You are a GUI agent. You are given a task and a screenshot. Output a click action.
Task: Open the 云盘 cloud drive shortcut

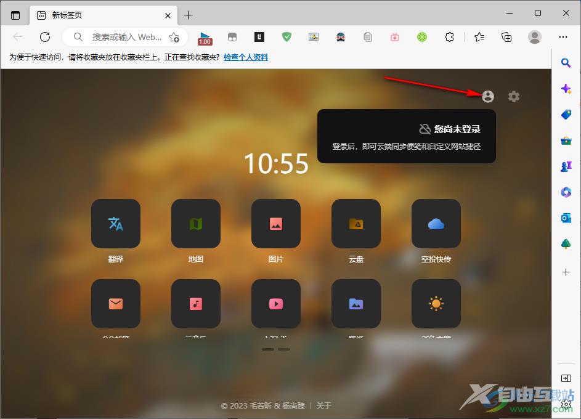(x=356, y=224)
